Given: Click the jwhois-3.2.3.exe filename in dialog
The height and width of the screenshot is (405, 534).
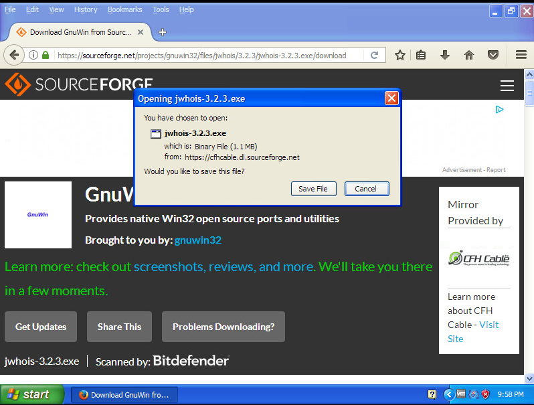Looking at the screenshot, I should (x=195, y=133).
